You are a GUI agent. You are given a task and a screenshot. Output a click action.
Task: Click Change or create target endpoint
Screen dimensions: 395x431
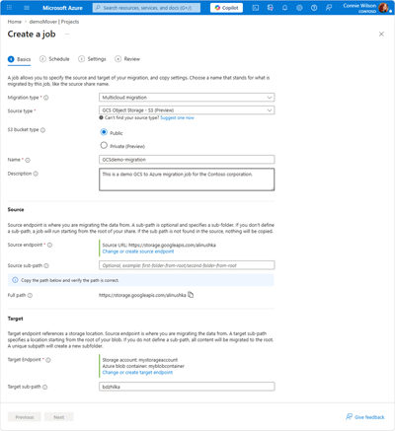(137, 373)
